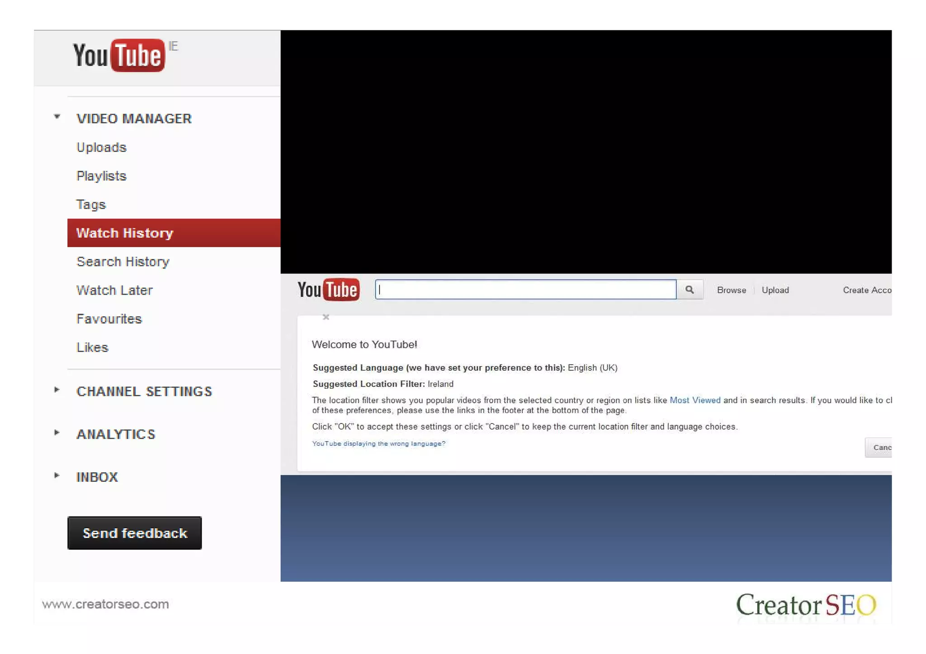Close the Welcome to YouTube dialog
This screenshot has height=654, width=926.
pyautogui.click(x=326, y=317)
